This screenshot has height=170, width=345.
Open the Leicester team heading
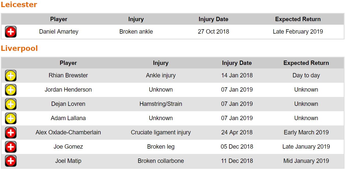click(19, 5)
